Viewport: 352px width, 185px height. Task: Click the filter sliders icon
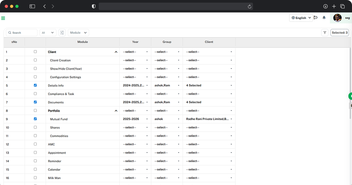pyautogui.click(x=62, y=33)
